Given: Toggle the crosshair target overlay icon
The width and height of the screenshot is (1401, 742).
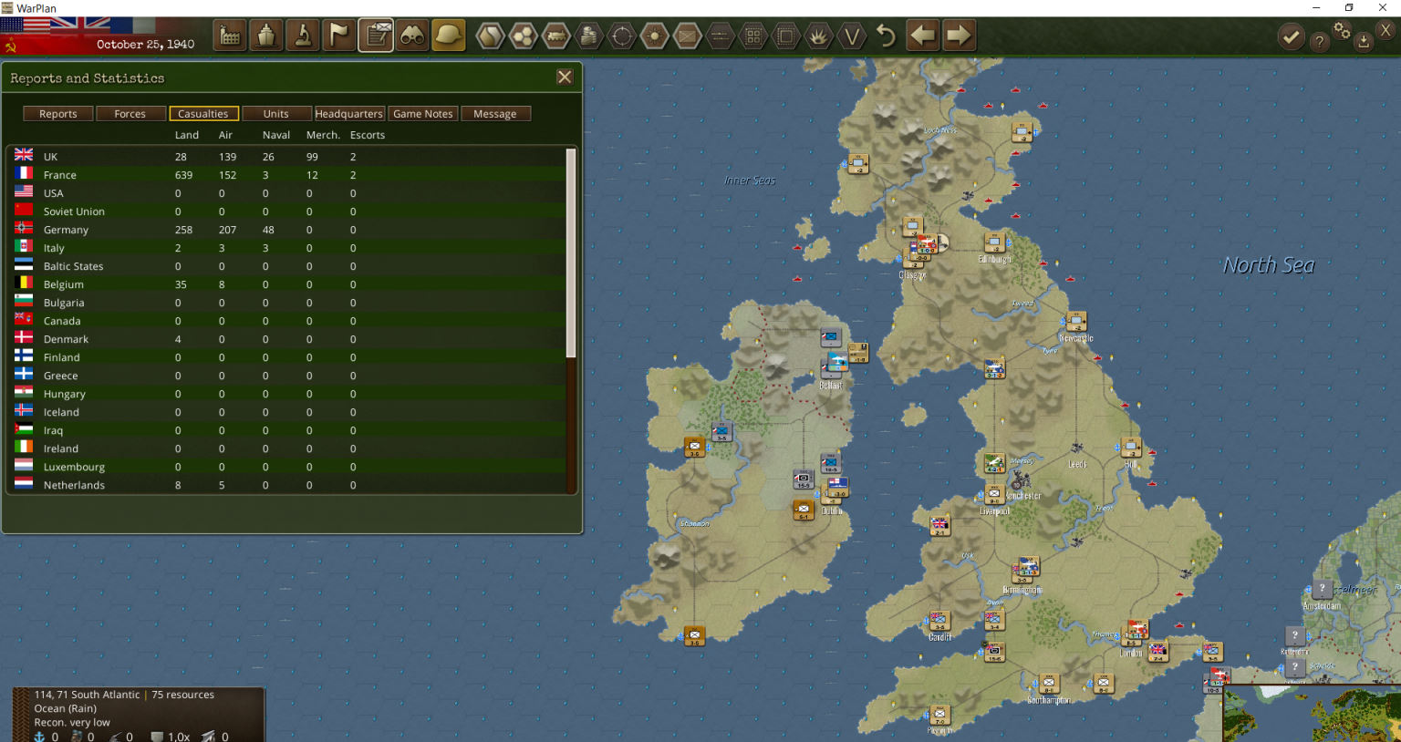Looking at the screenshot, I should [622, 36].
